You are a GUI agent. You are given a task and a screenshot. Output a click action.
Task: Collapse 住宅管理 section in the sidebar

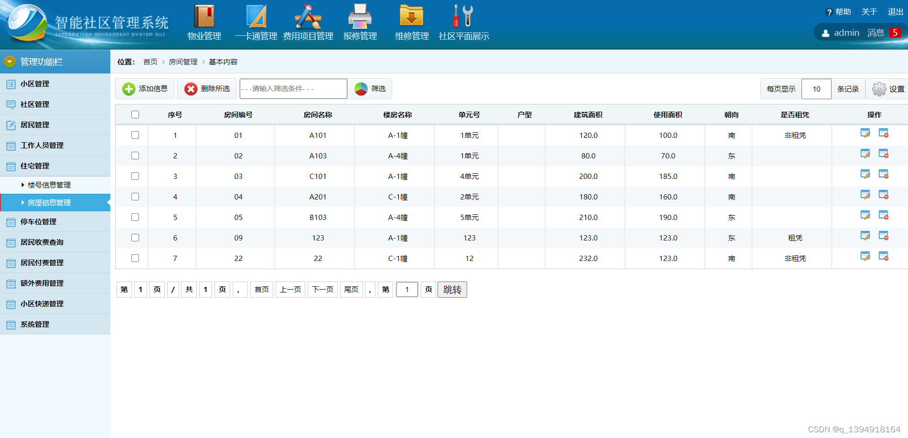click(55, 166)
